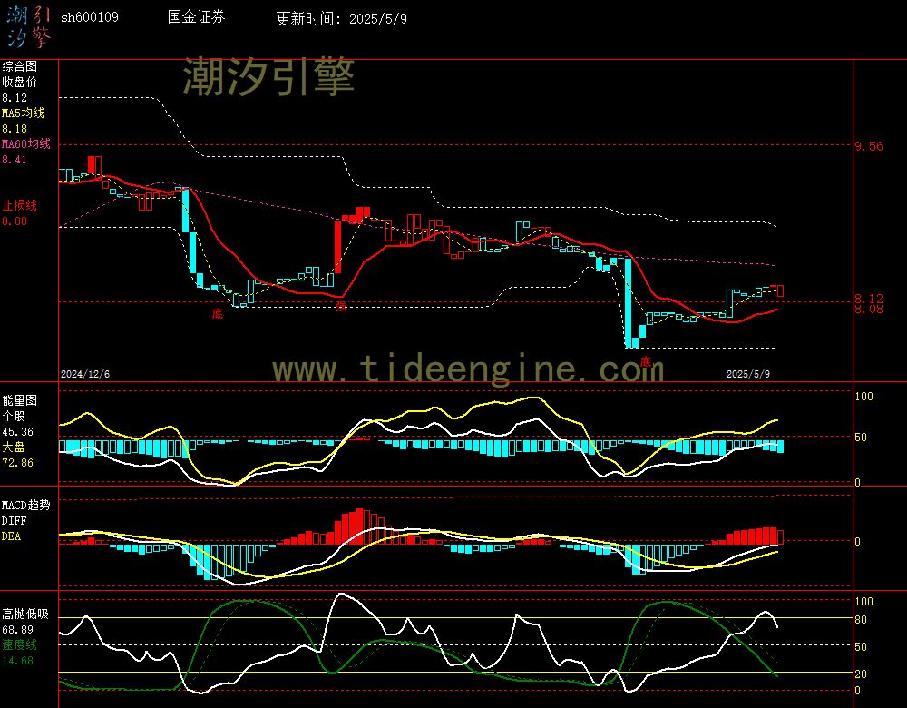Click the yellow DEA legend label
The width and height of the screenshot is (907, 708).
[12, 536]
